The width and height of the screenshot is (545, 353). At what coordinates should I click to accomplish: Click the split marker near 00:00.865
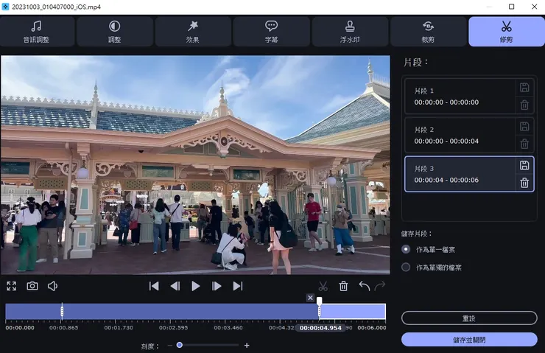tap(62, 311)
